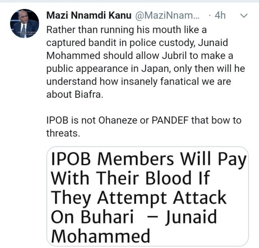Select the 'public appearance in Japan' line
Screen dimensions: 259x248
click(x=146, y=68)
